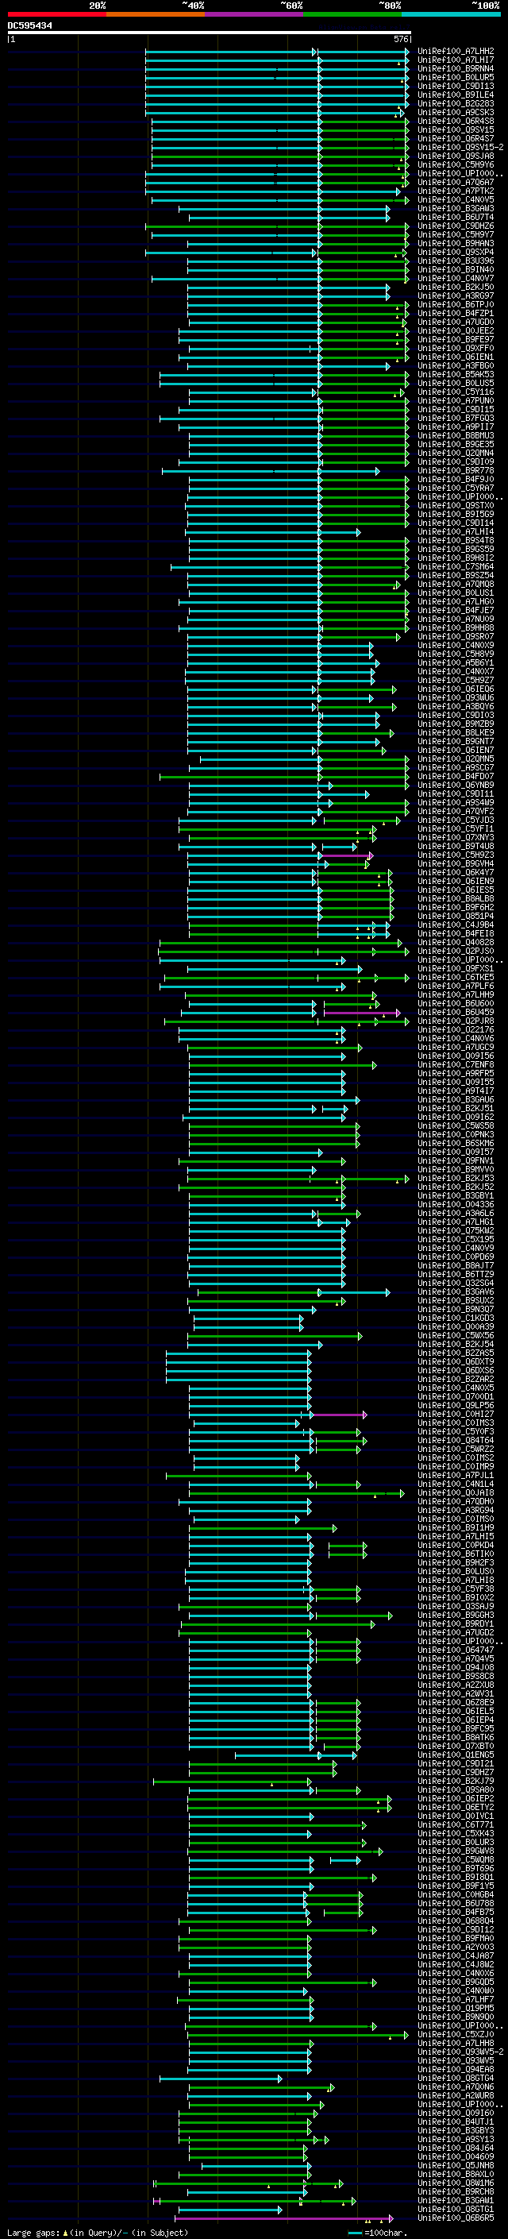The image size is (508, 2239).
Task: Open hit UniRef100_B2G283
Action: (456, 103)
